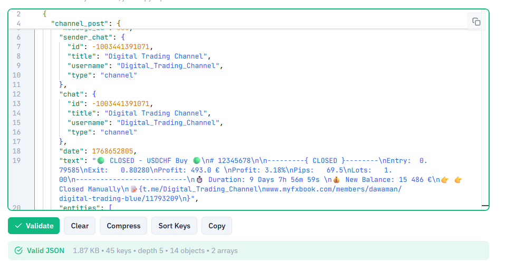Click the money bag emoji before New Balance
Image resolution: width=506 pixels, height=261 pixels.
point(336,180)
